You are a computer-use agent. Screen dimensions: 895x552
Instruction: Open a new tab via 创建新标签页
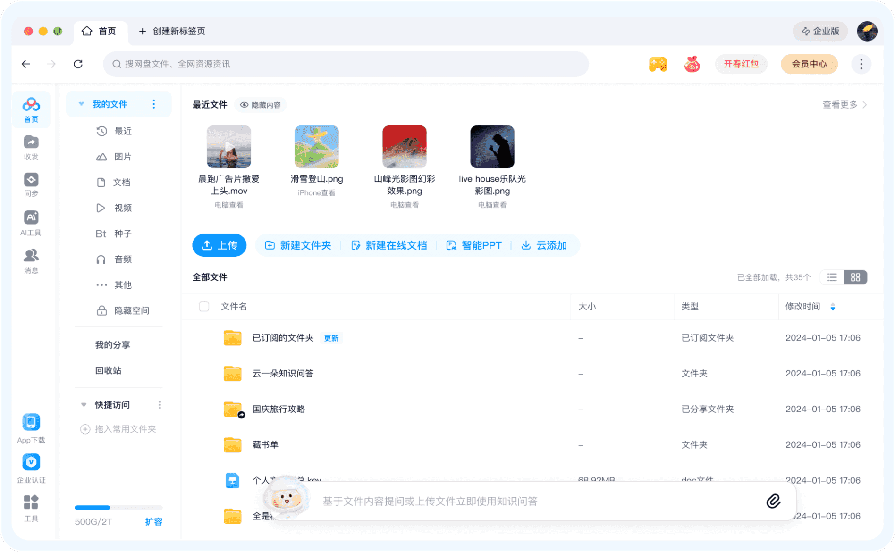click(172, 31)
